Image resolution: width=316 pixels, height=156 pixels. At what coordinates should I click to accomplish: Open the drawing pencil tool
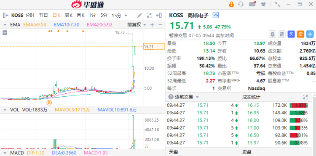click(139, 15)
